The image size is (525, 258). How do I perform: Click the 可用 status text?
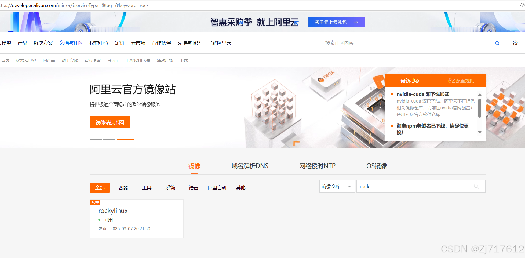(x=108, y=220)
